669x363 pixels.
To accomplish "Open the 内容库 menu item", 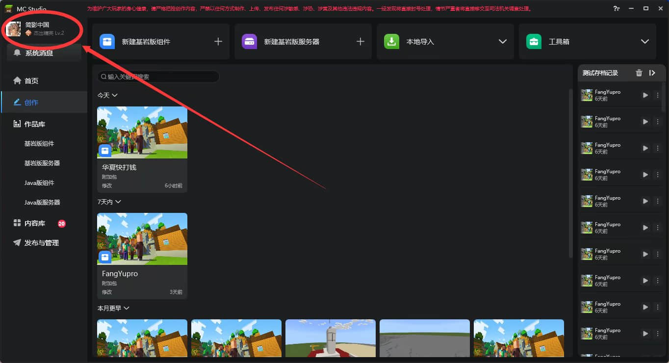I will tap(35, 223).
